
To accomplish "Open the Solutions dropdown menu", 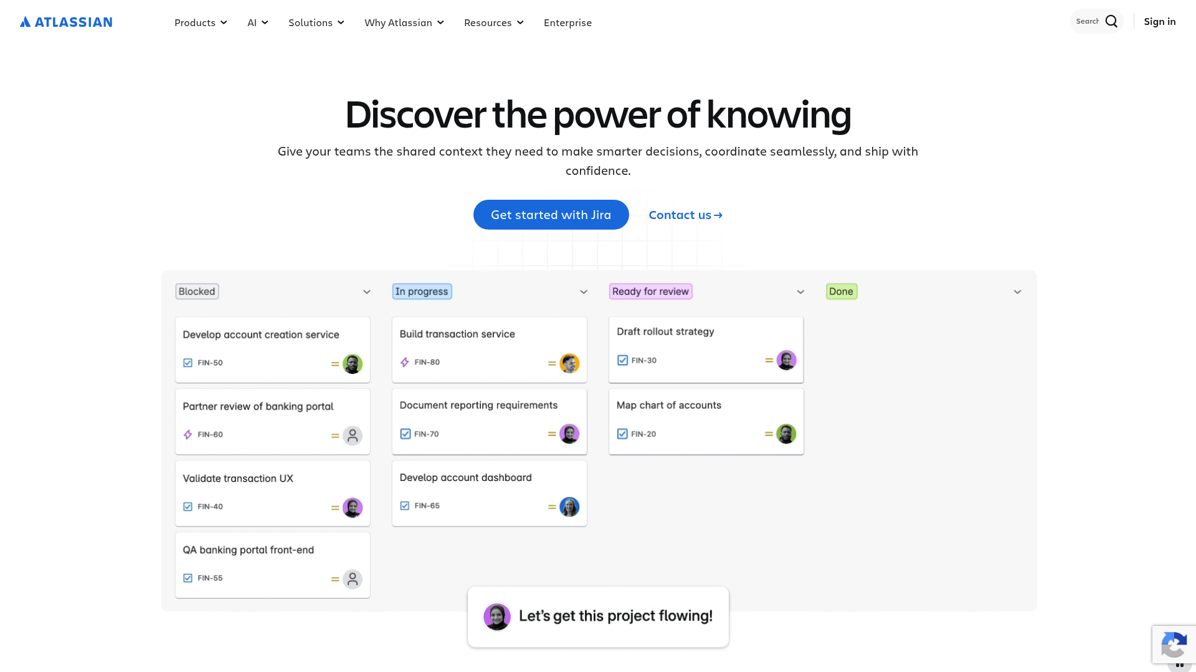I will 316,22.
